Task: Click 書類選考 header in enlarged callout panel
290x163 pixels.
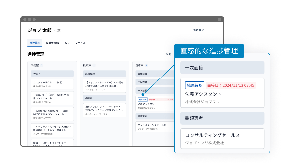Action: [222, 118]
